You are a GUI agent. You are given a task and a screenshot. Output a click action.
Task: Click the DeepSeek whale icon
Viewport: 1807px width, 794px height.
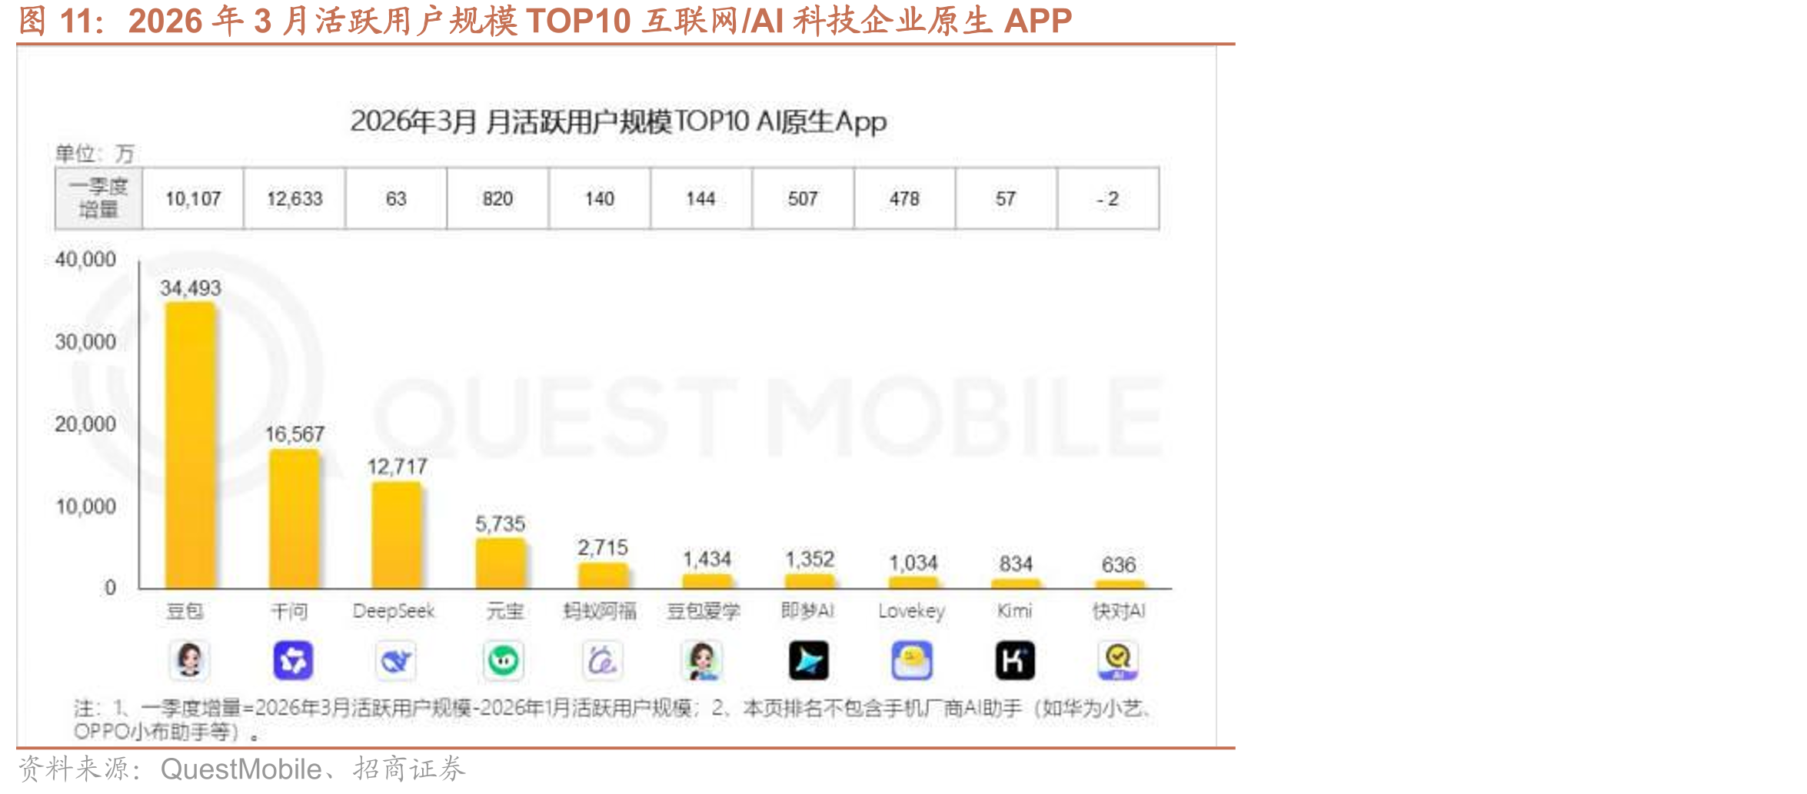pyautogui.click(x=396, y=660)
